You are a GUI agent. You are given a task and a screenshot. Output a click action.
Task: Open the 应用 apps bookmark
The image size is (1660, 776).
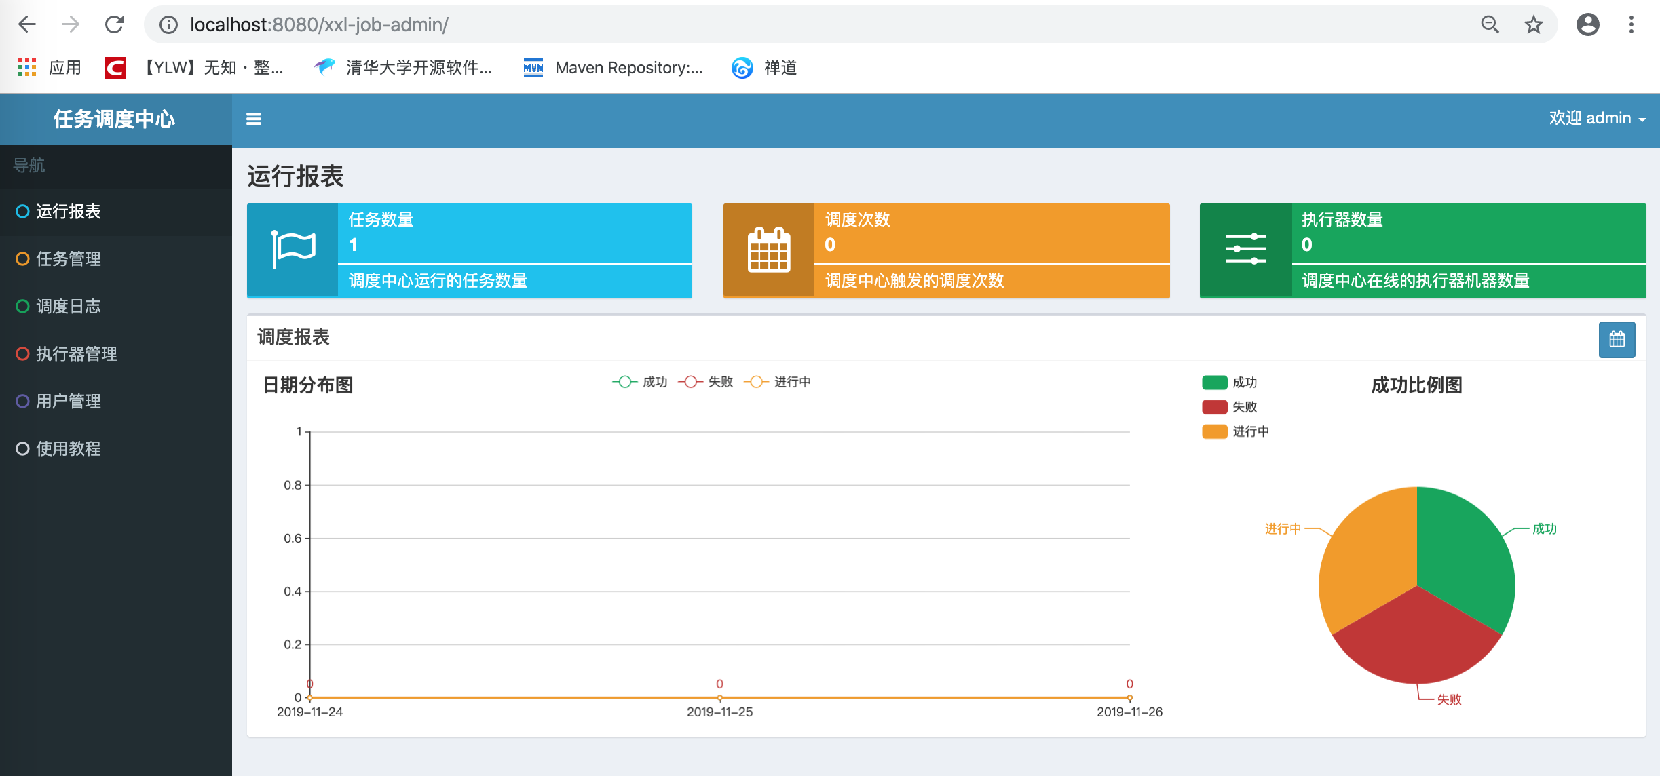(50, 67)
